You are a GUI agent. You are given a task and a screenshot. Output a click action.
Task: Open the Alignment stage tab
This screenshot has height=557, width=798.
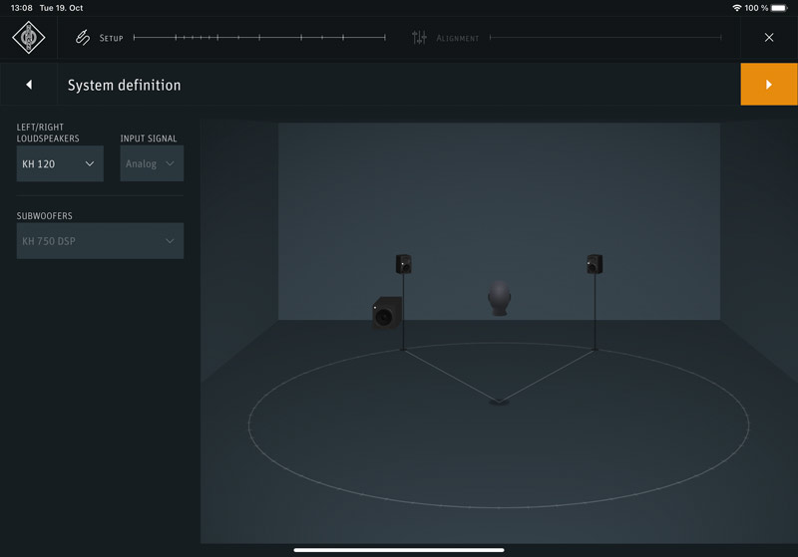point(457,38)
